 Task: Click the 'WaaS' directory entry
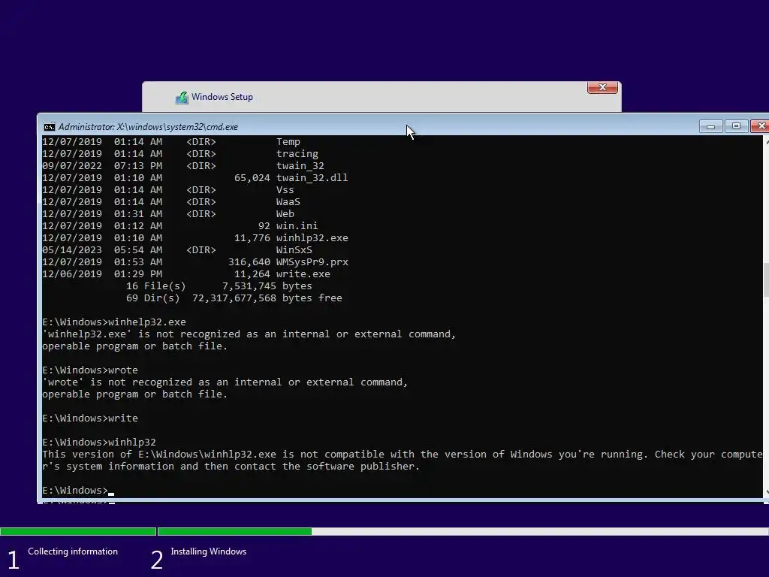[x=288, y=202]
